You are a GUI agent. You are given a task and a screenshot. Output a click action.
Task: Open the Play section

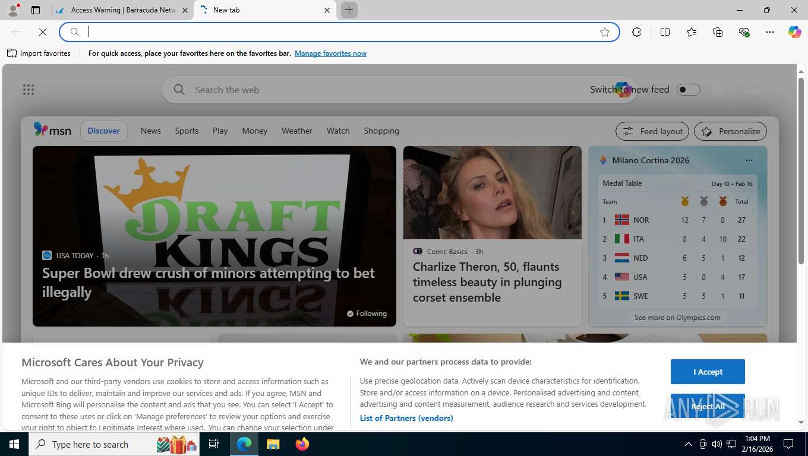point(220,131)
